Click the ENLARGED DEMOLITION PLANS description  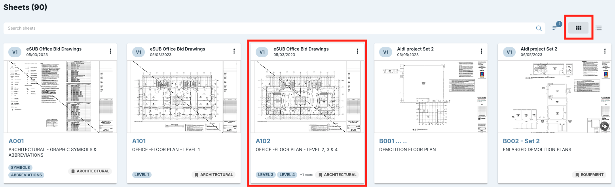pos(537,150)
